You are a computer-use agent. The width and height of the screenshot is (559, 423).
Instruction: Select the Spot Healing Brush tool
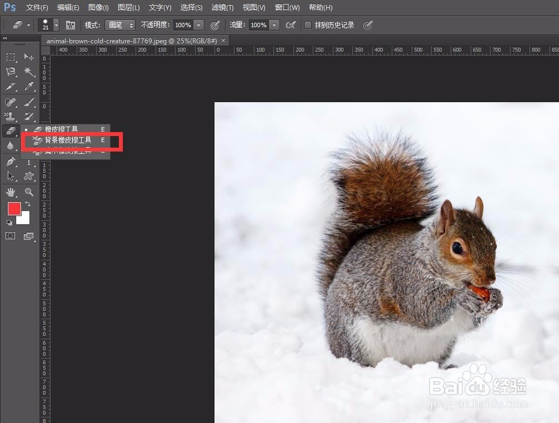click(x=11, y=102)
